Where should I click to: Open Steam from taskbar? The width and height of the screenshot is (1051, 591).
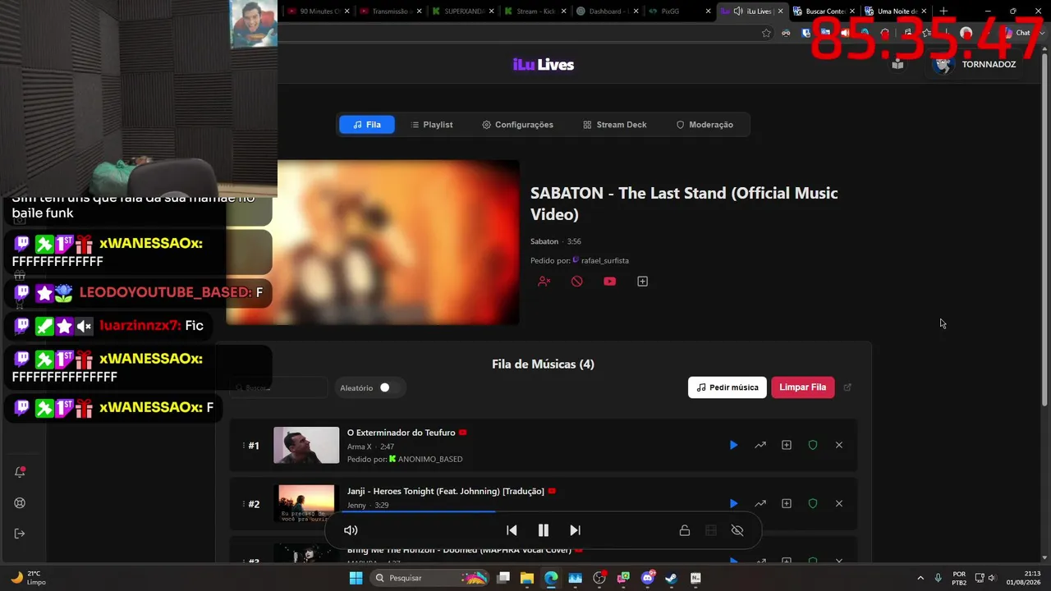[x=671, y=578]
